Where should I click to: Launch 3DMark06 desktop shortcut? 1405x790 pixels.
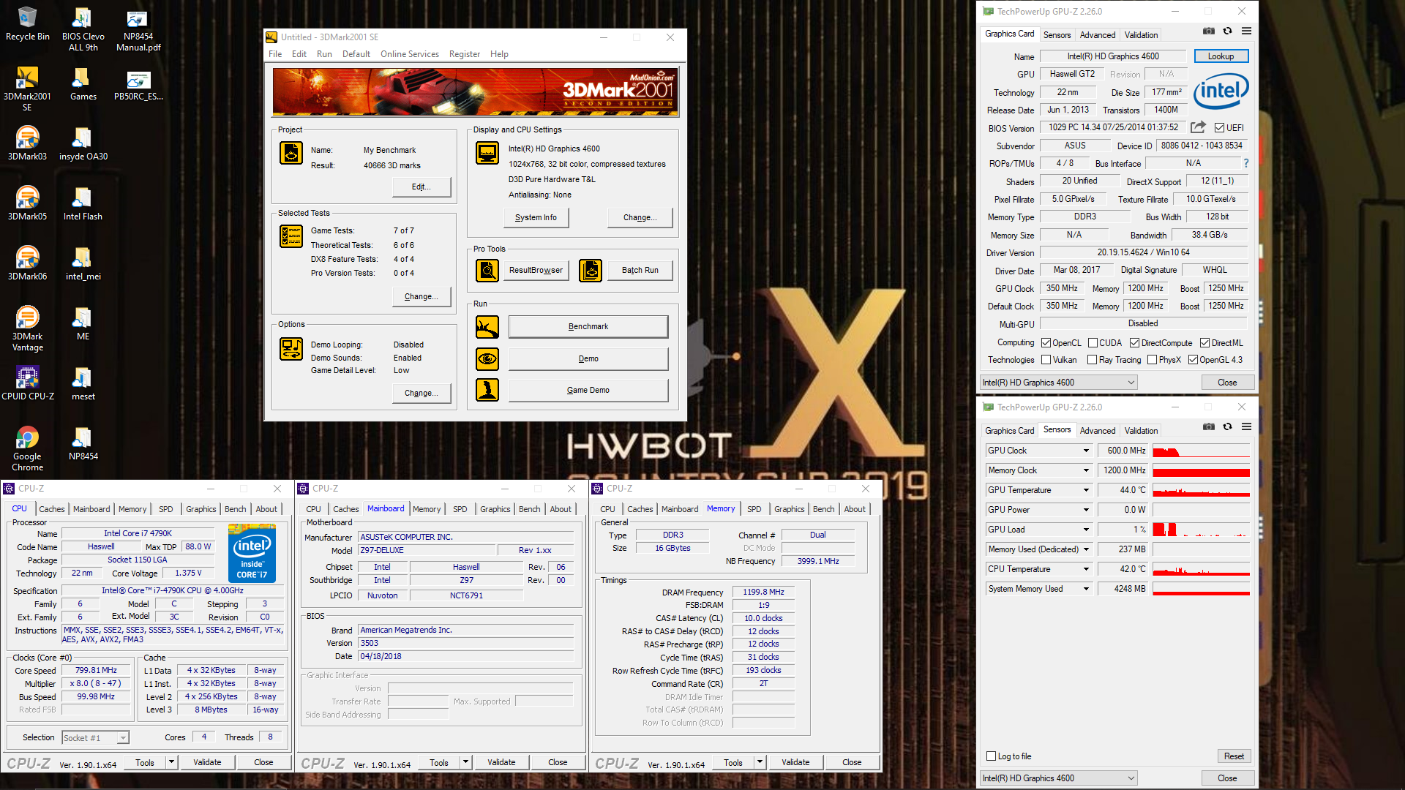pos(27,263)
